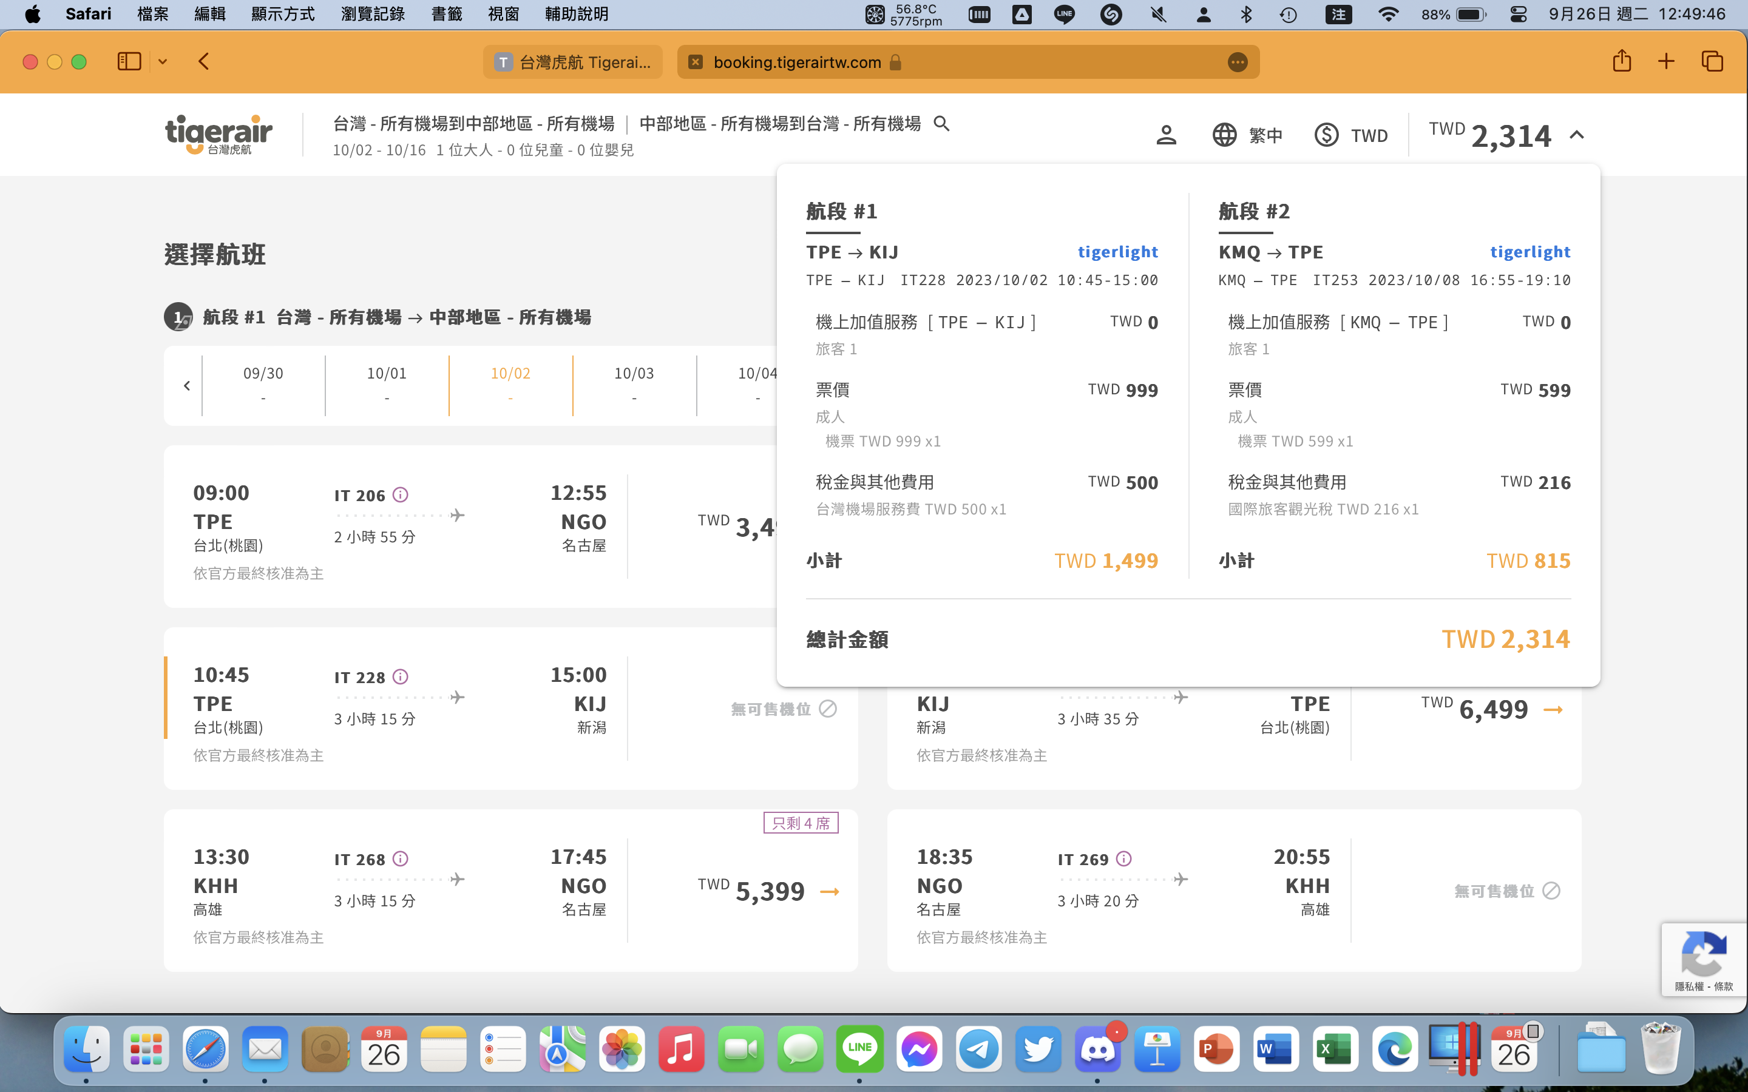Click the 隱私權 link in the reCAPTCHA badge

pos(1689,986)
